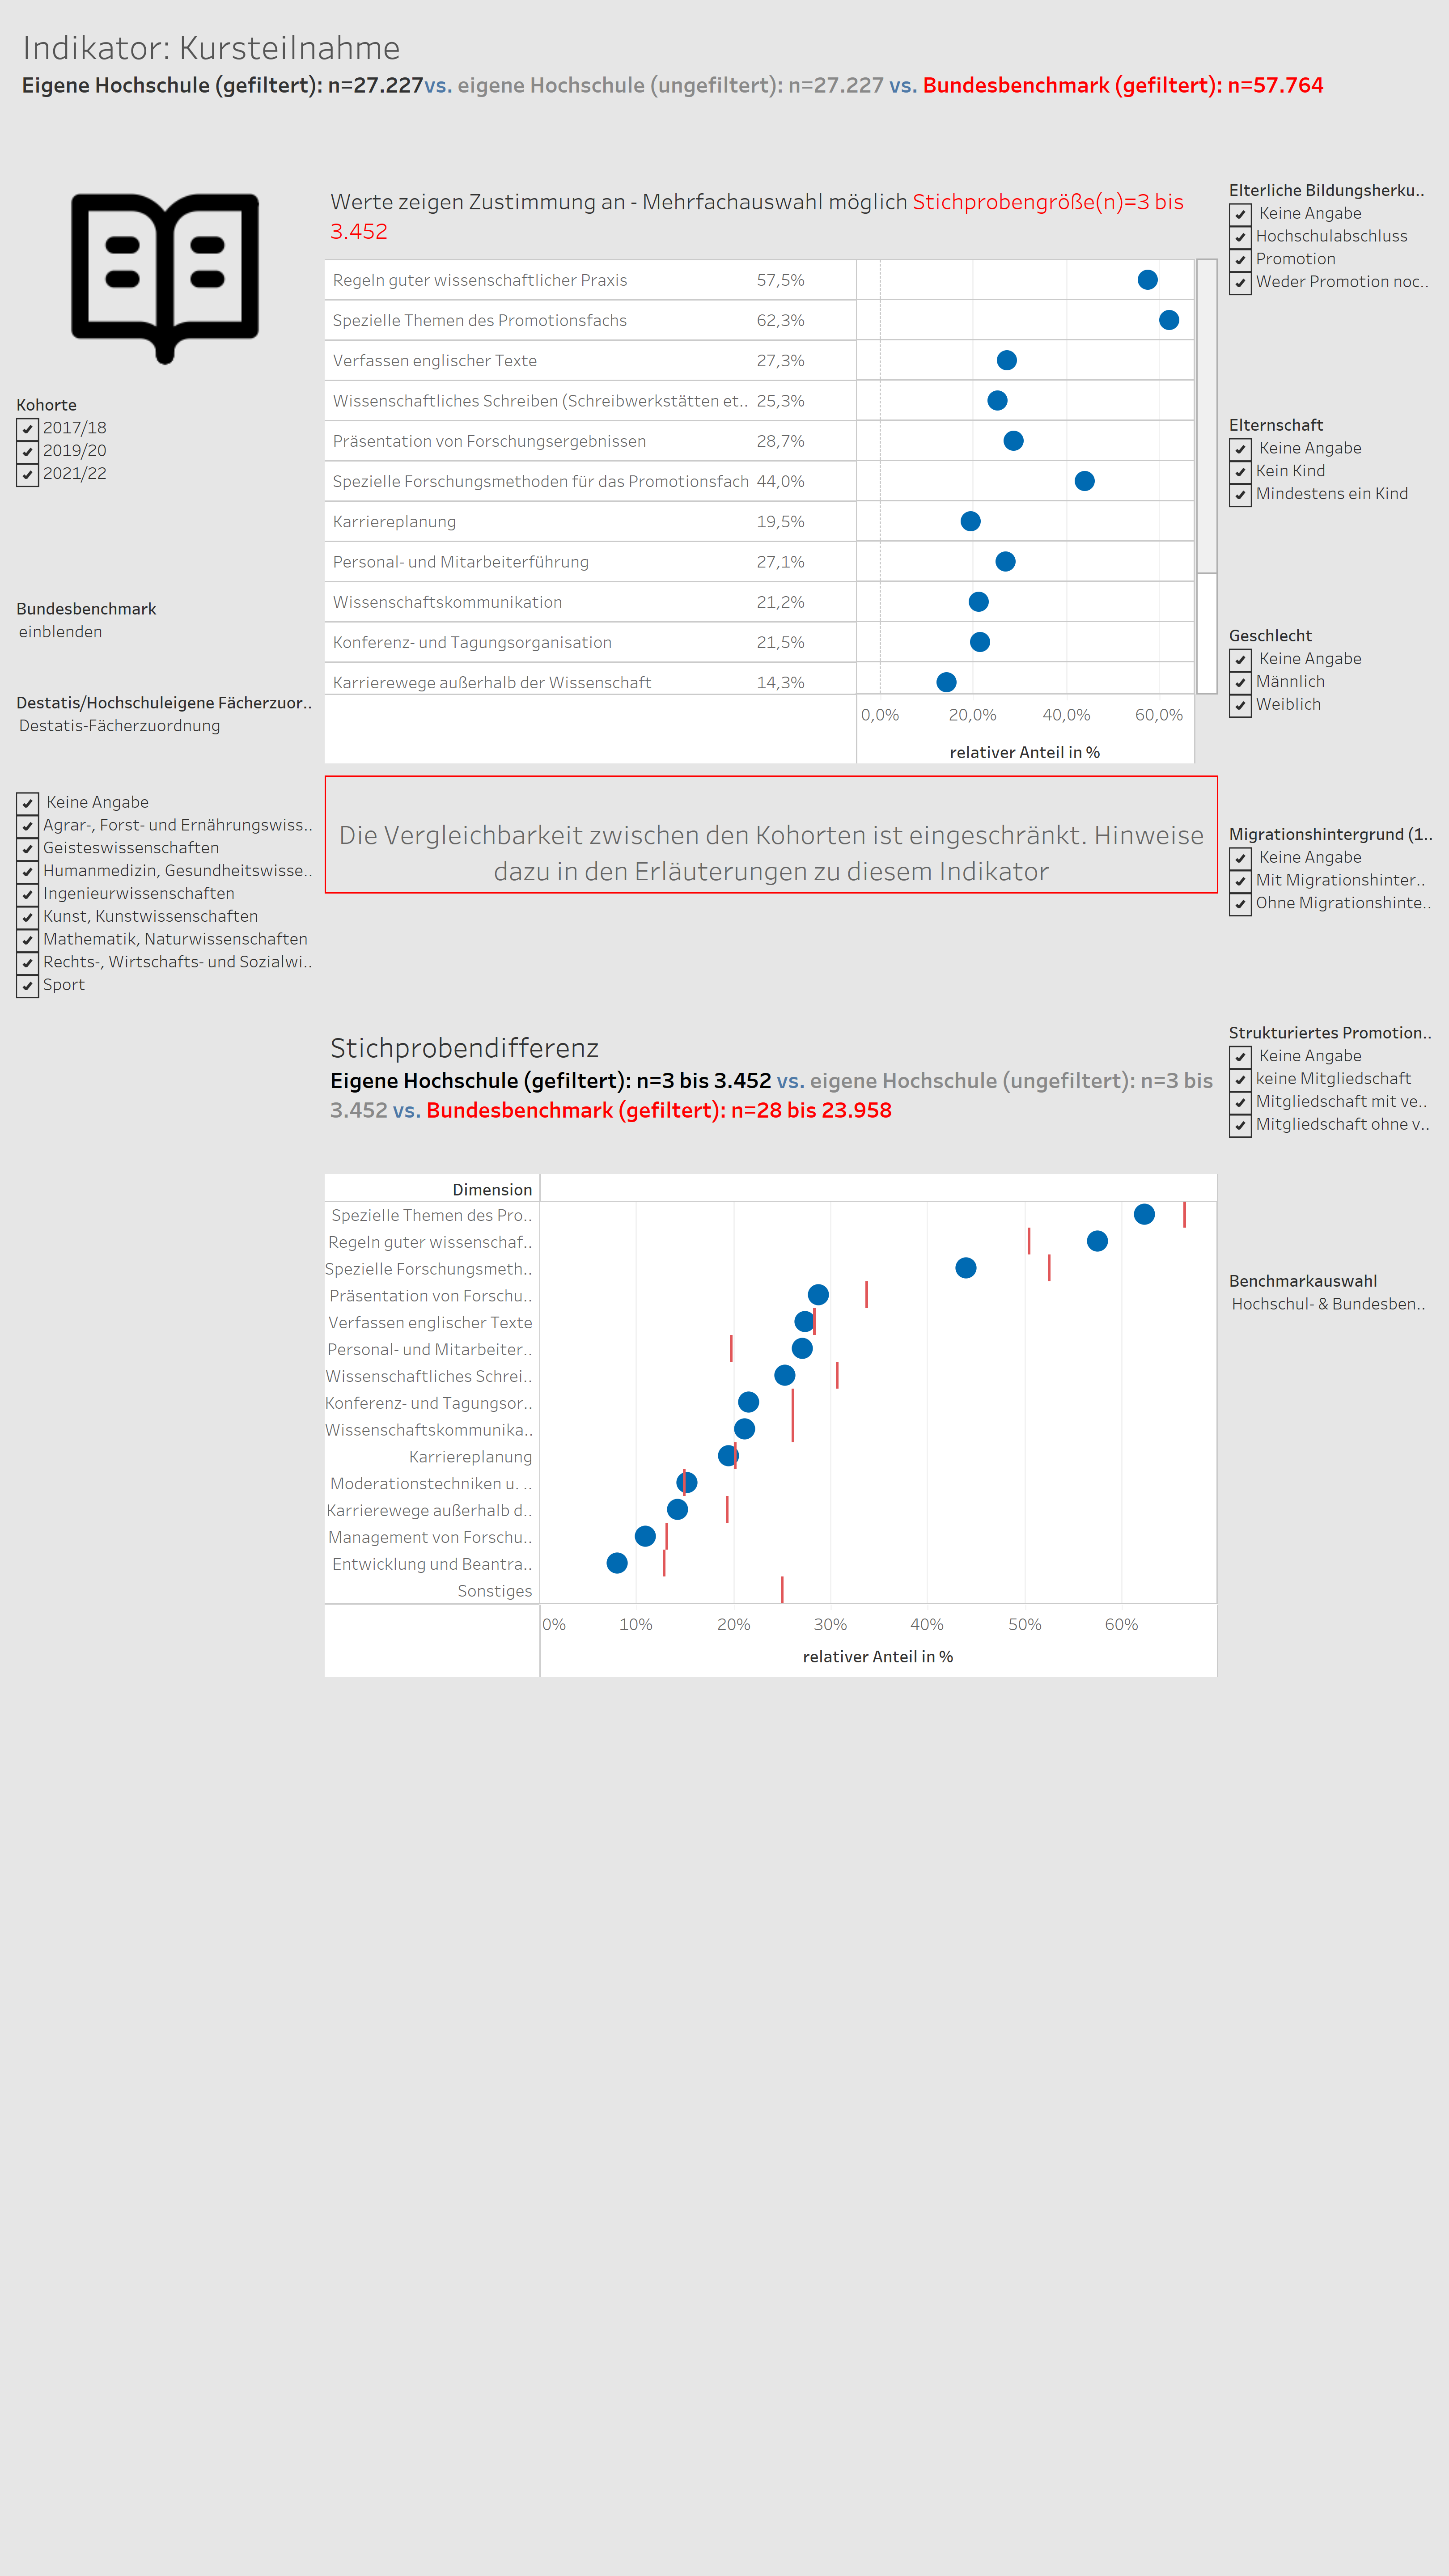Click lower track of upper chart scrollbar
1449x2576 pixels.
1207,633
